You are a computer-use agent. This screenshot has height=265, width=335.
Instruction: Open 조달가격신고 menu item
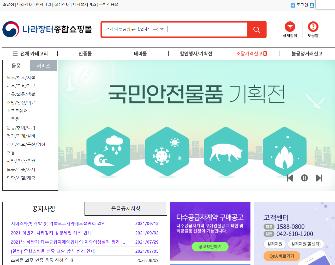251,54
